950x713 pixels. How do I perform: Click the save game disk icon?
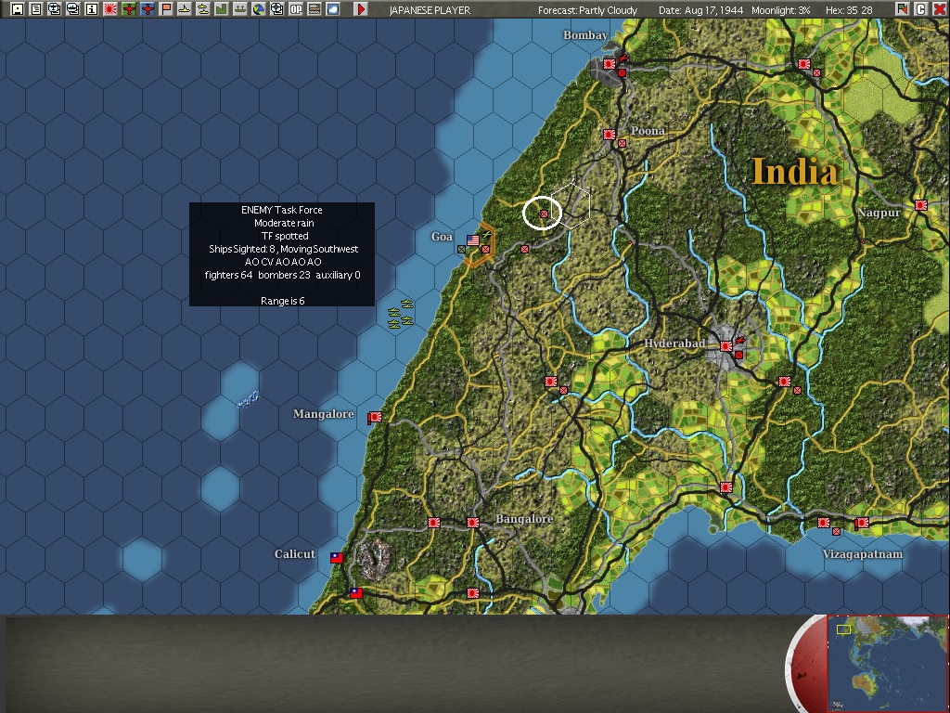[x=18, y=9]
